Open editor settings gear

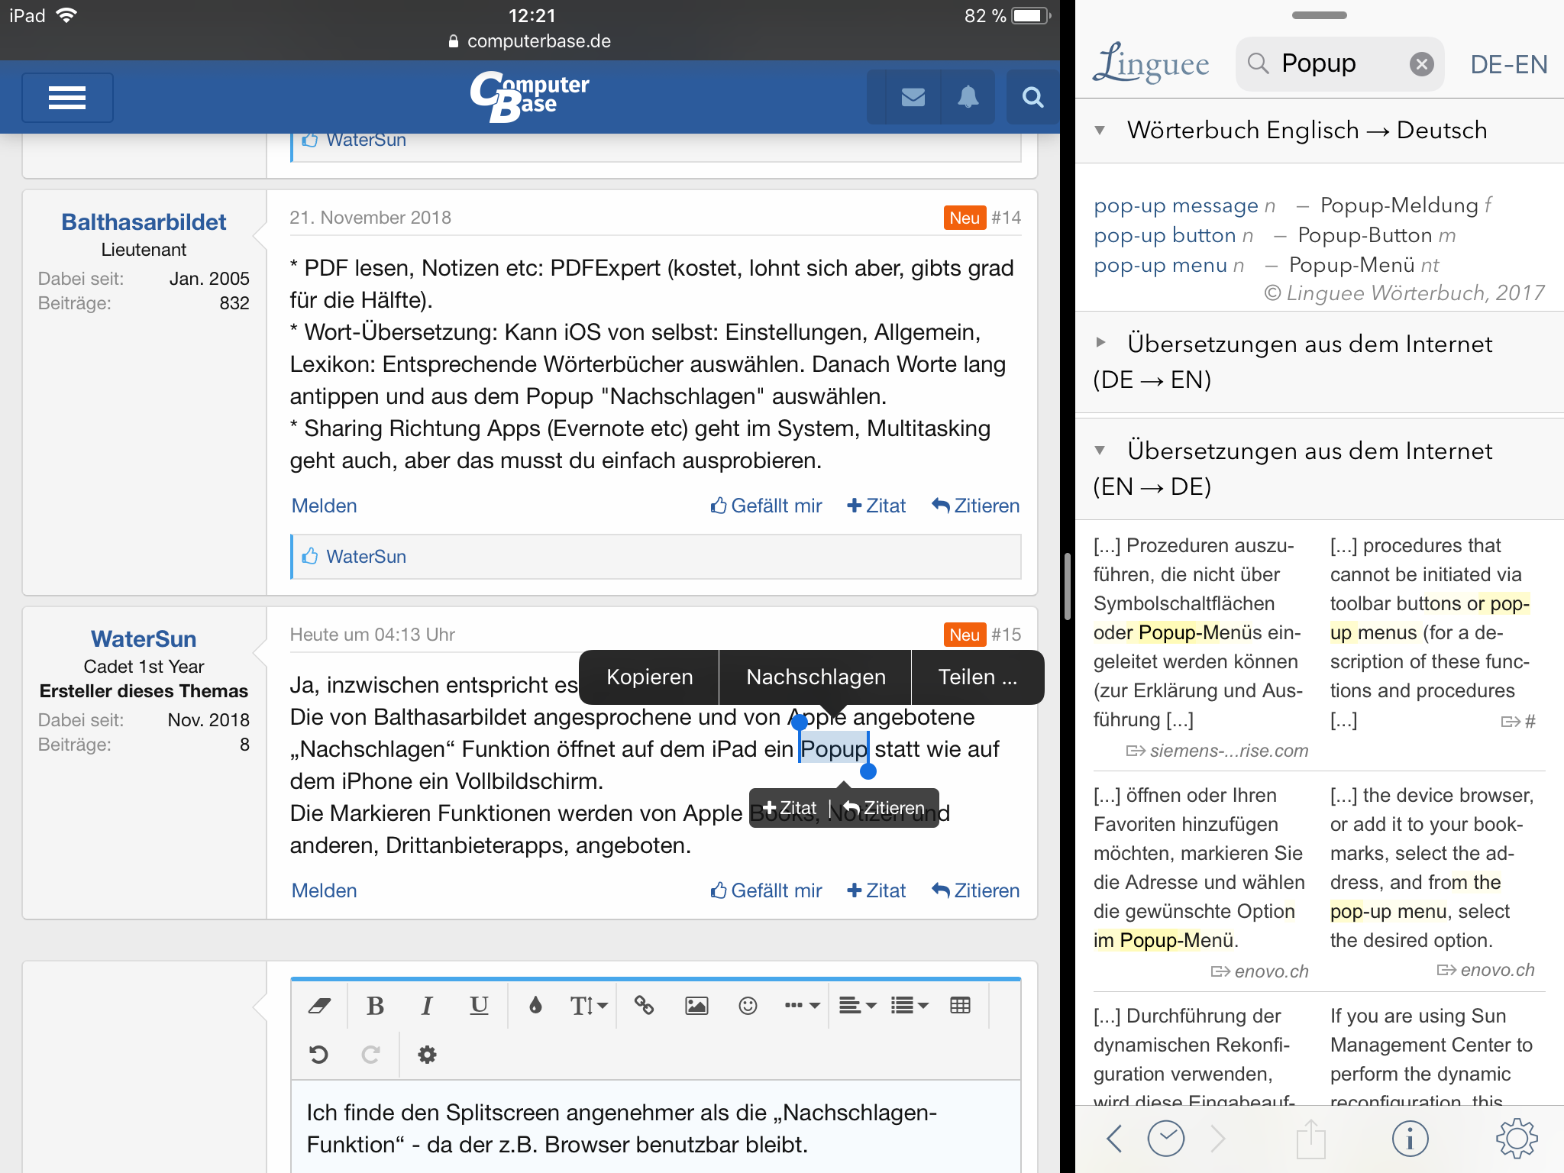tap(427, 1055)
